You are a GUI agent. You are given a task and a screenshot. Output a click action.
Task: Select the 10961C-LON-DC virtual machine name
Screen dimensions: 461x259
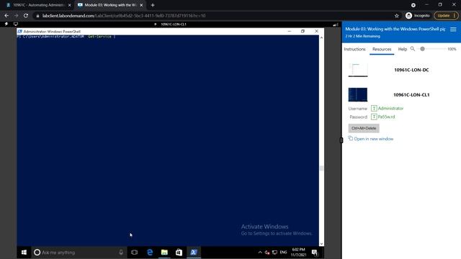click(x=411, y=70)
